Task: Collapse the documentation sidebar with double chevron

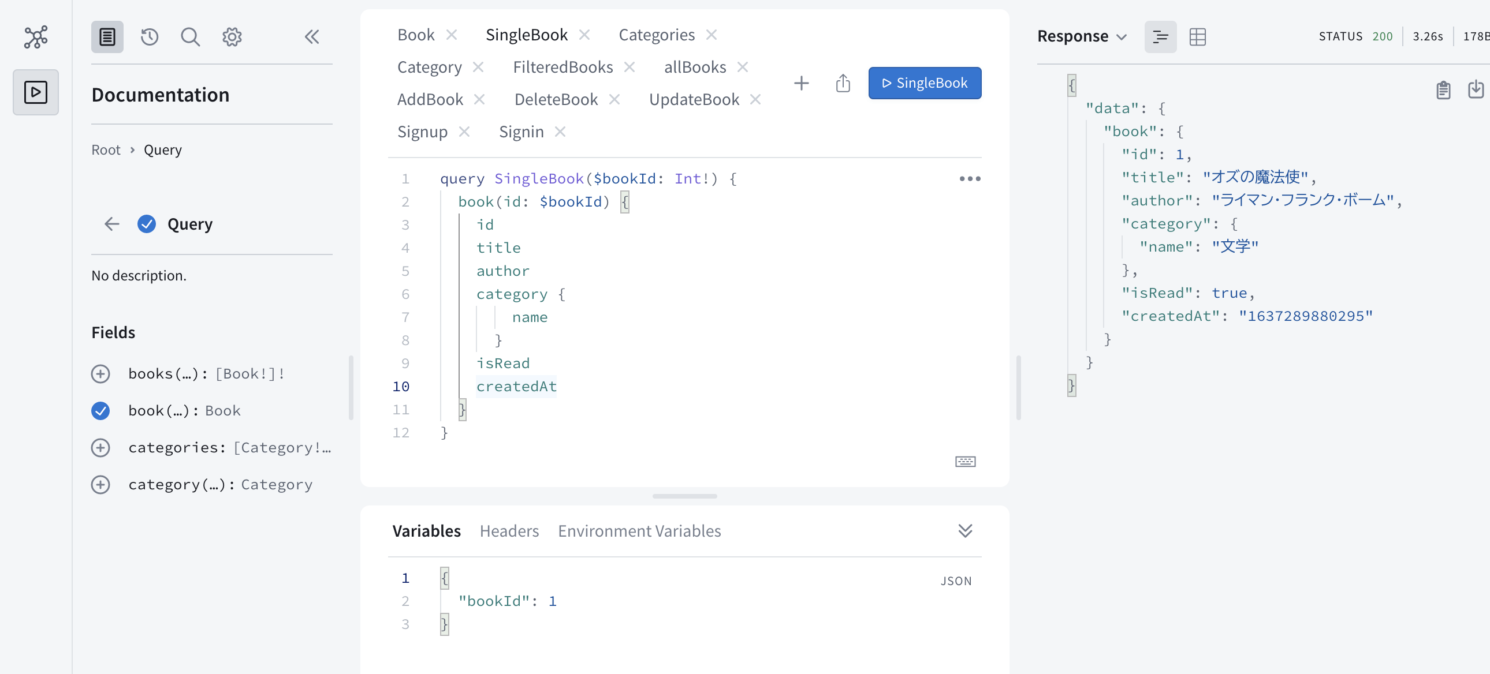Action: click(x=312, y=37)
